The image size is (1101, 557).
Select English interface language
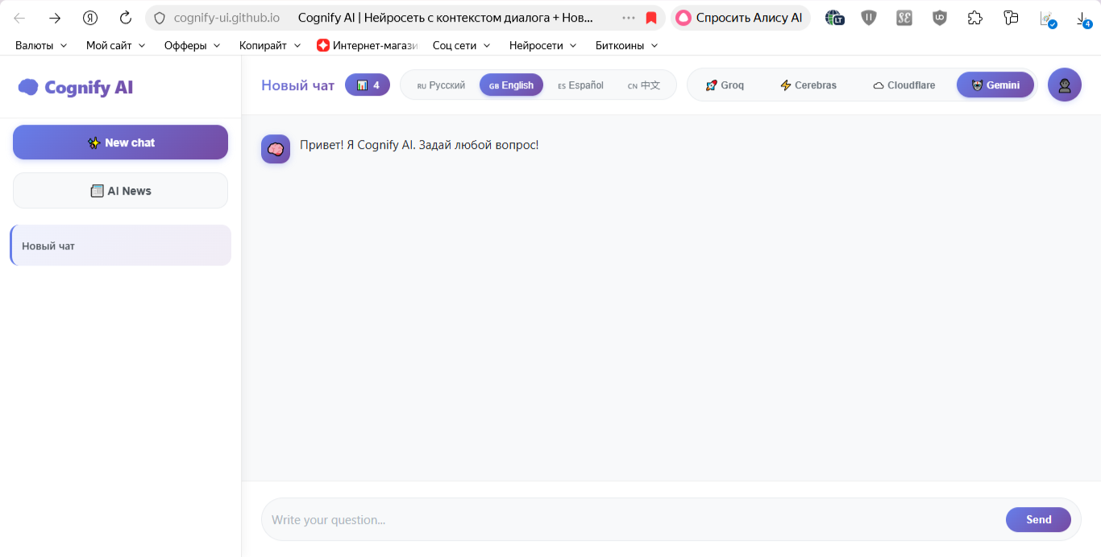[x=511, y=85]
